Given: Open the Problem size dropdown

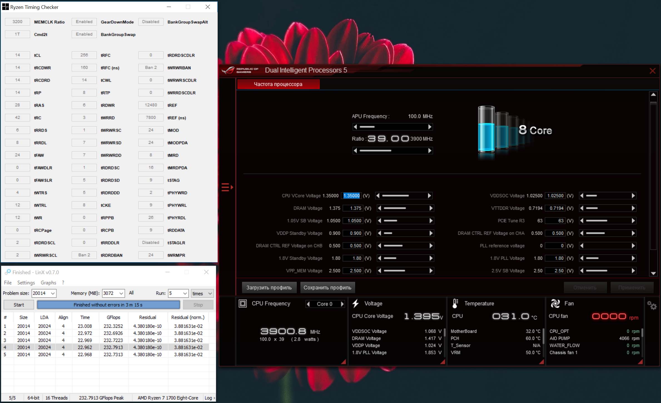Looking at the screenshot, I should pos(53,293).
